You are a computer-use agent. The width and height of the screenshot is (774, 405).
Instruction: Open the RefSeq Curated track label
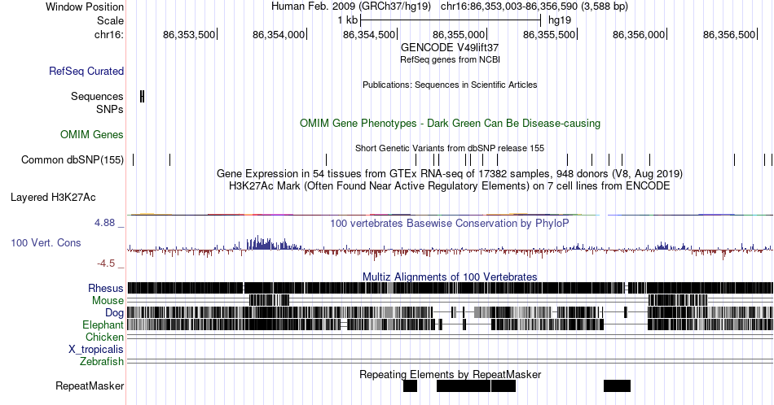click(86, 71)
